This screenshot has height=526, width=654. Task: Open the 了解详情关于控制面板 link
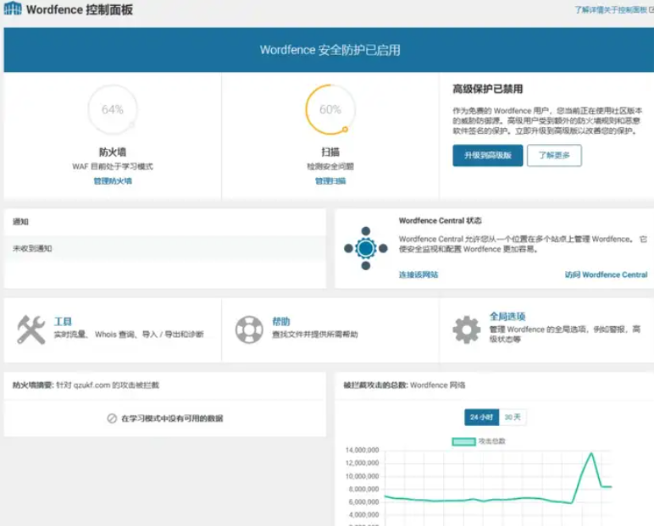pyautogui.click(x=613, y=9)
